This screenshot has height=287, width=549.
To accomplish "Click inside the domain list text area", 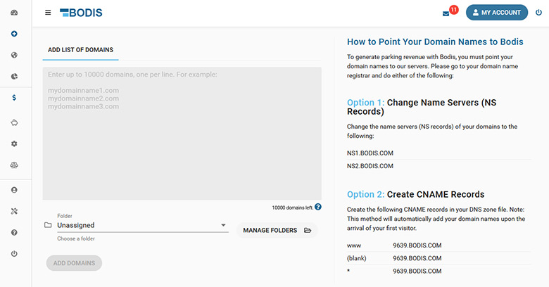I will point(182,134).
